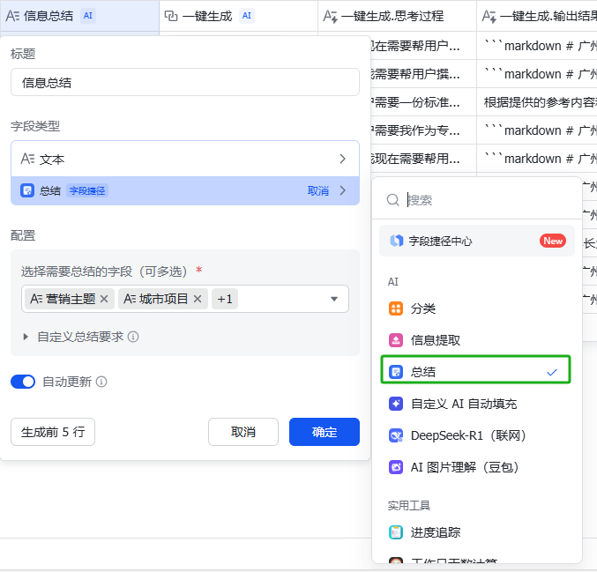Click the 一键生成 column header
The image size is (597, 572).
pos(239,16)
